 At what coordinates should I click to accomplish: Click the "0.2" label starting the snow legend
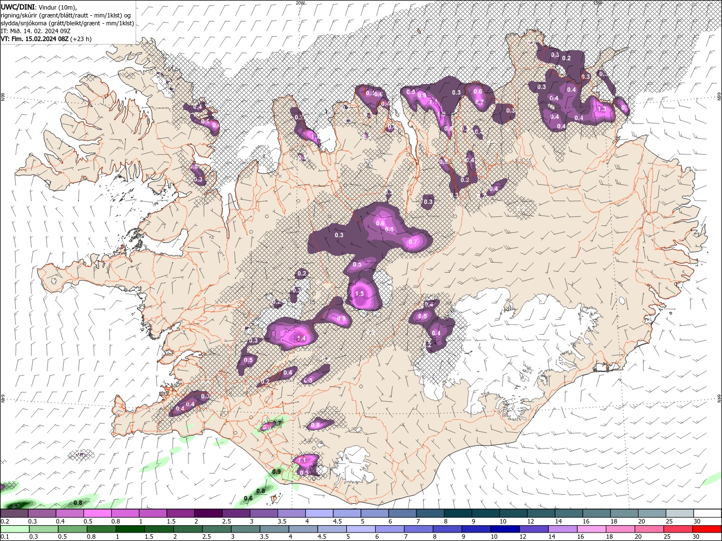coord(5,522)
